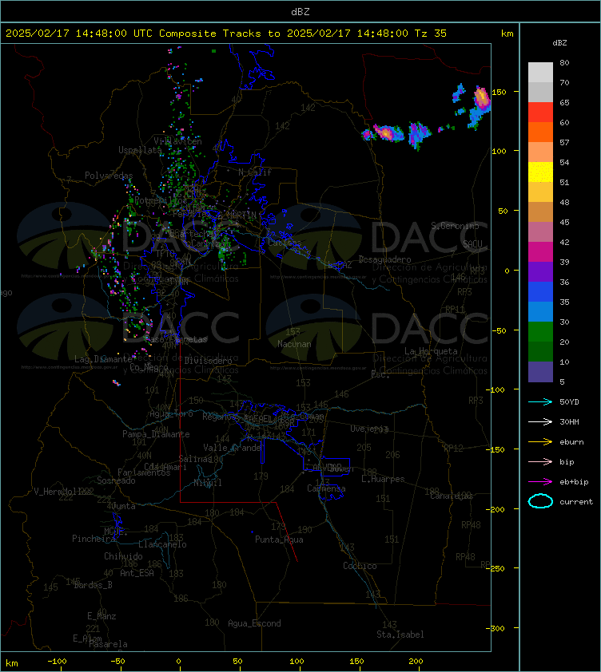Image resolution: width=601 pixels, height=672 pixels.
Task: Select the purple swatch between 39 and 36
Action: pyautogui.click(x=540, y=271)
